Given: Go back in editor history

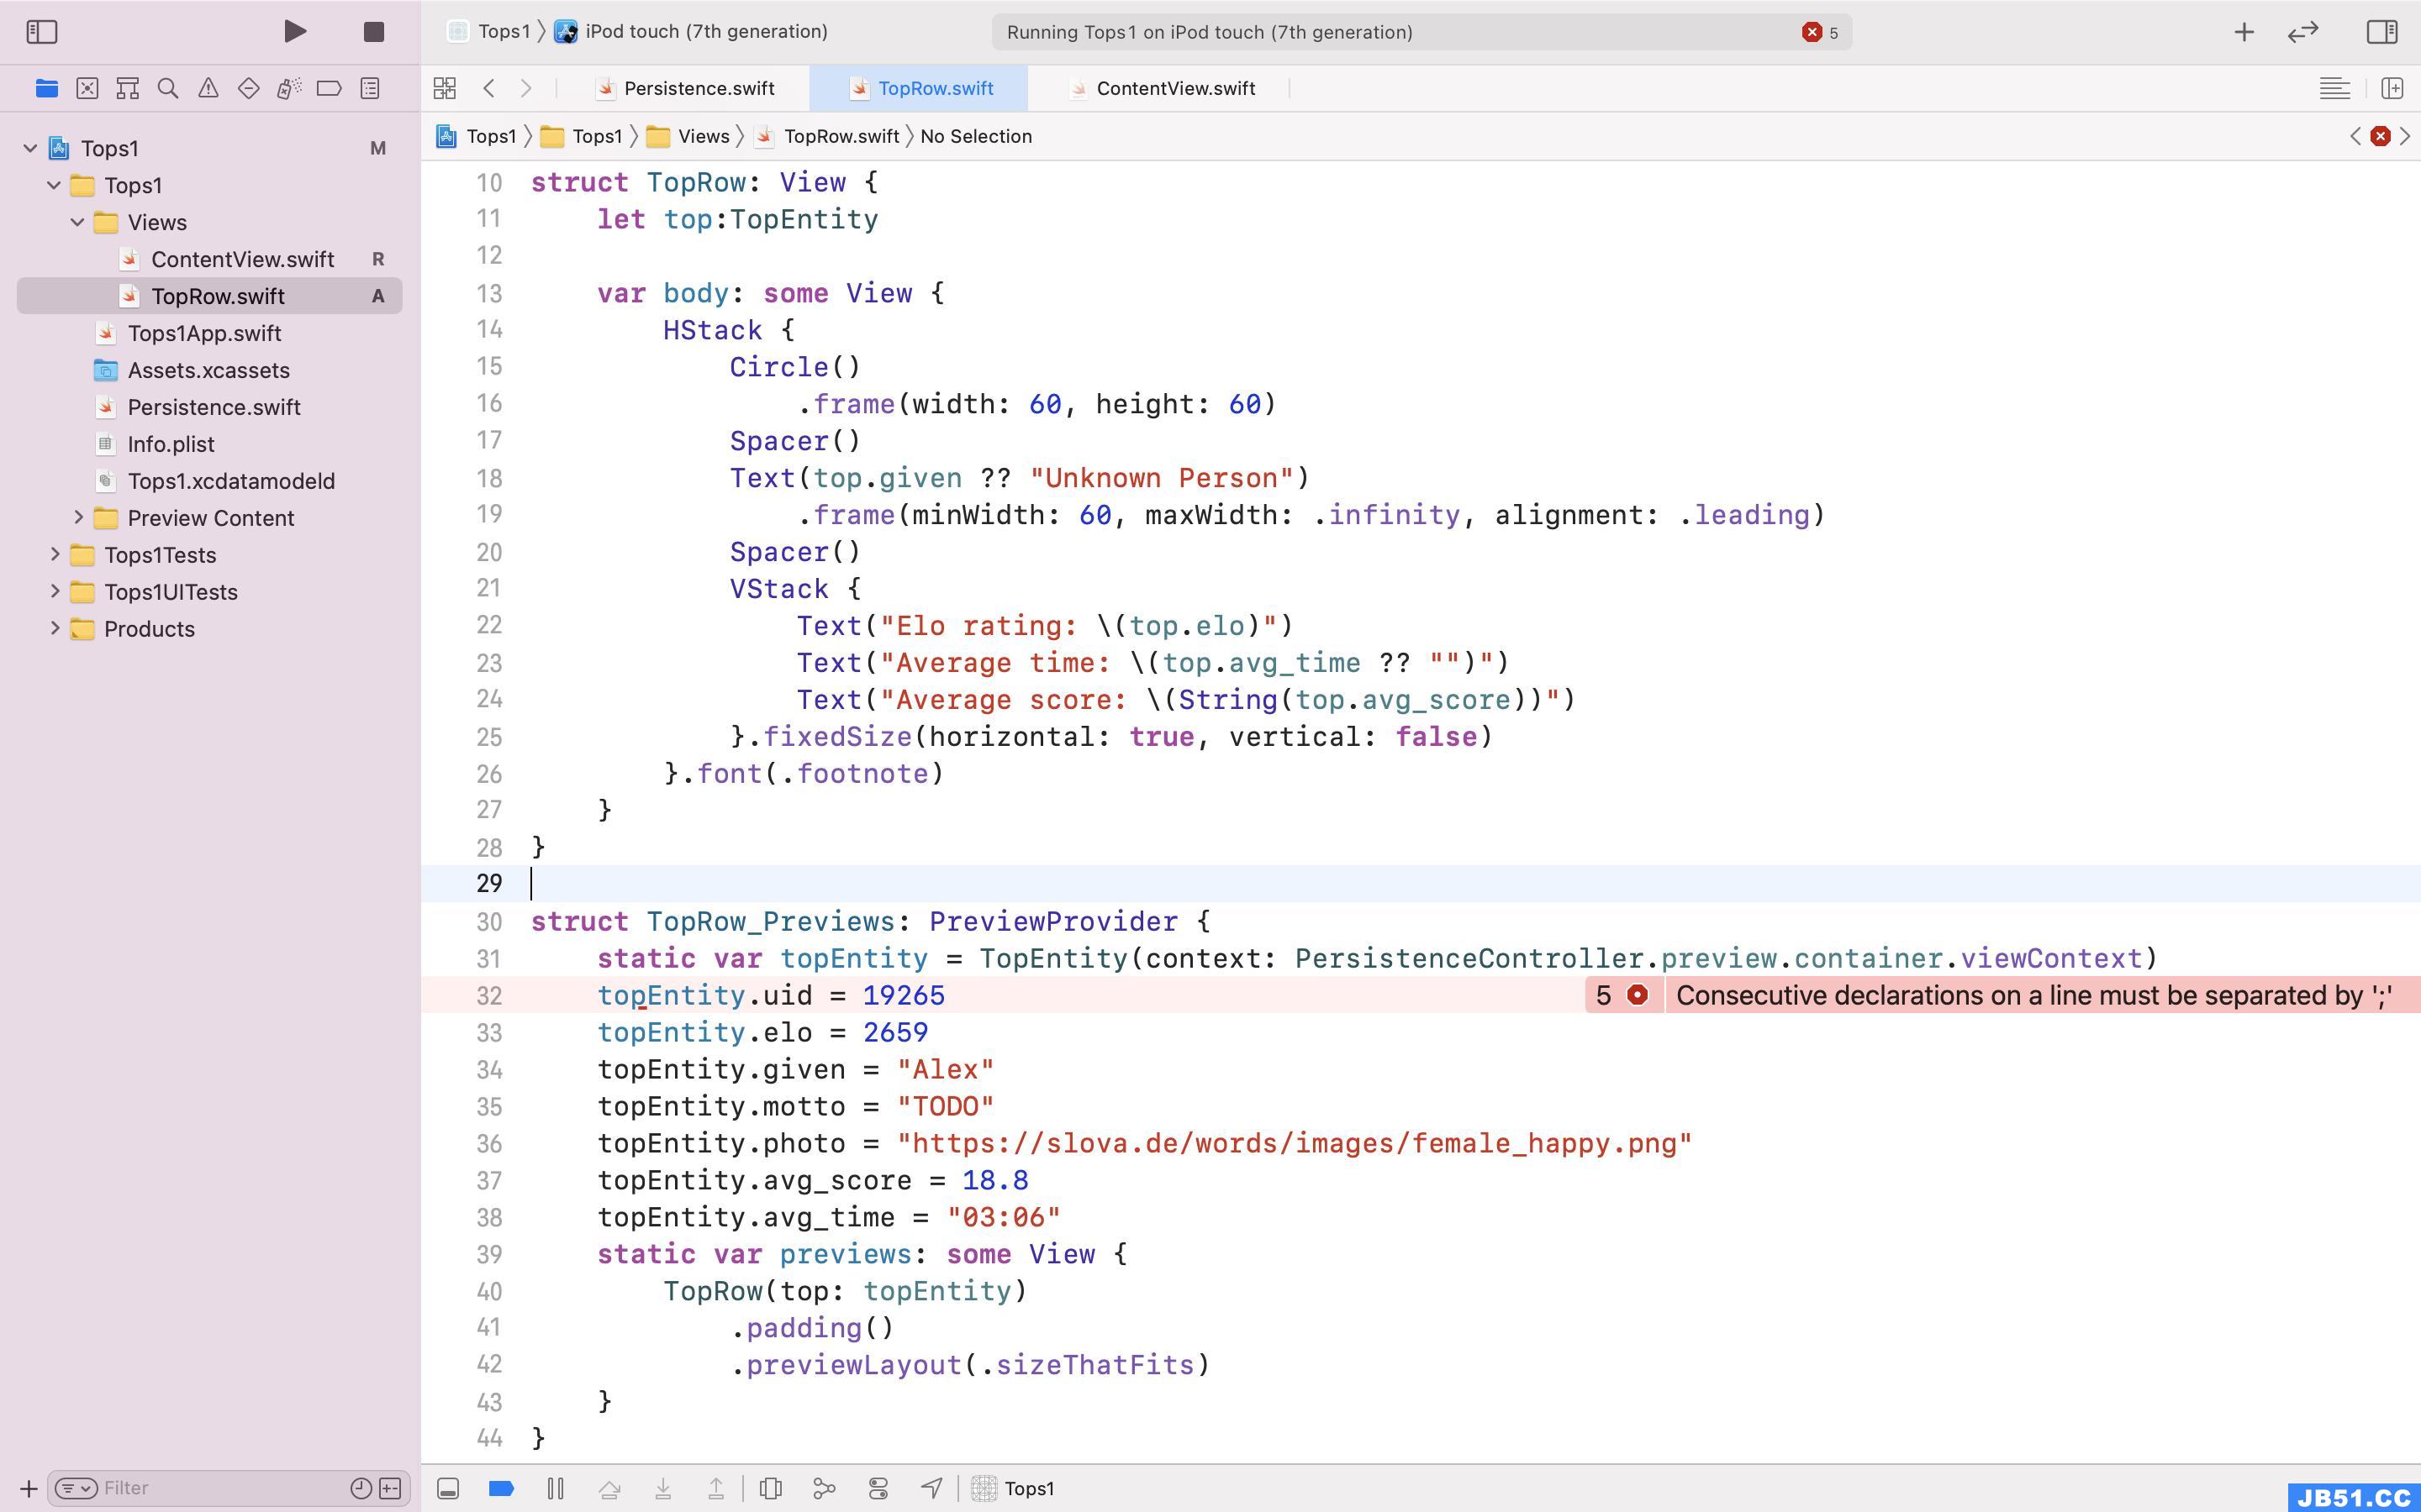Looking at the screenshot, I should click(489, 88).
